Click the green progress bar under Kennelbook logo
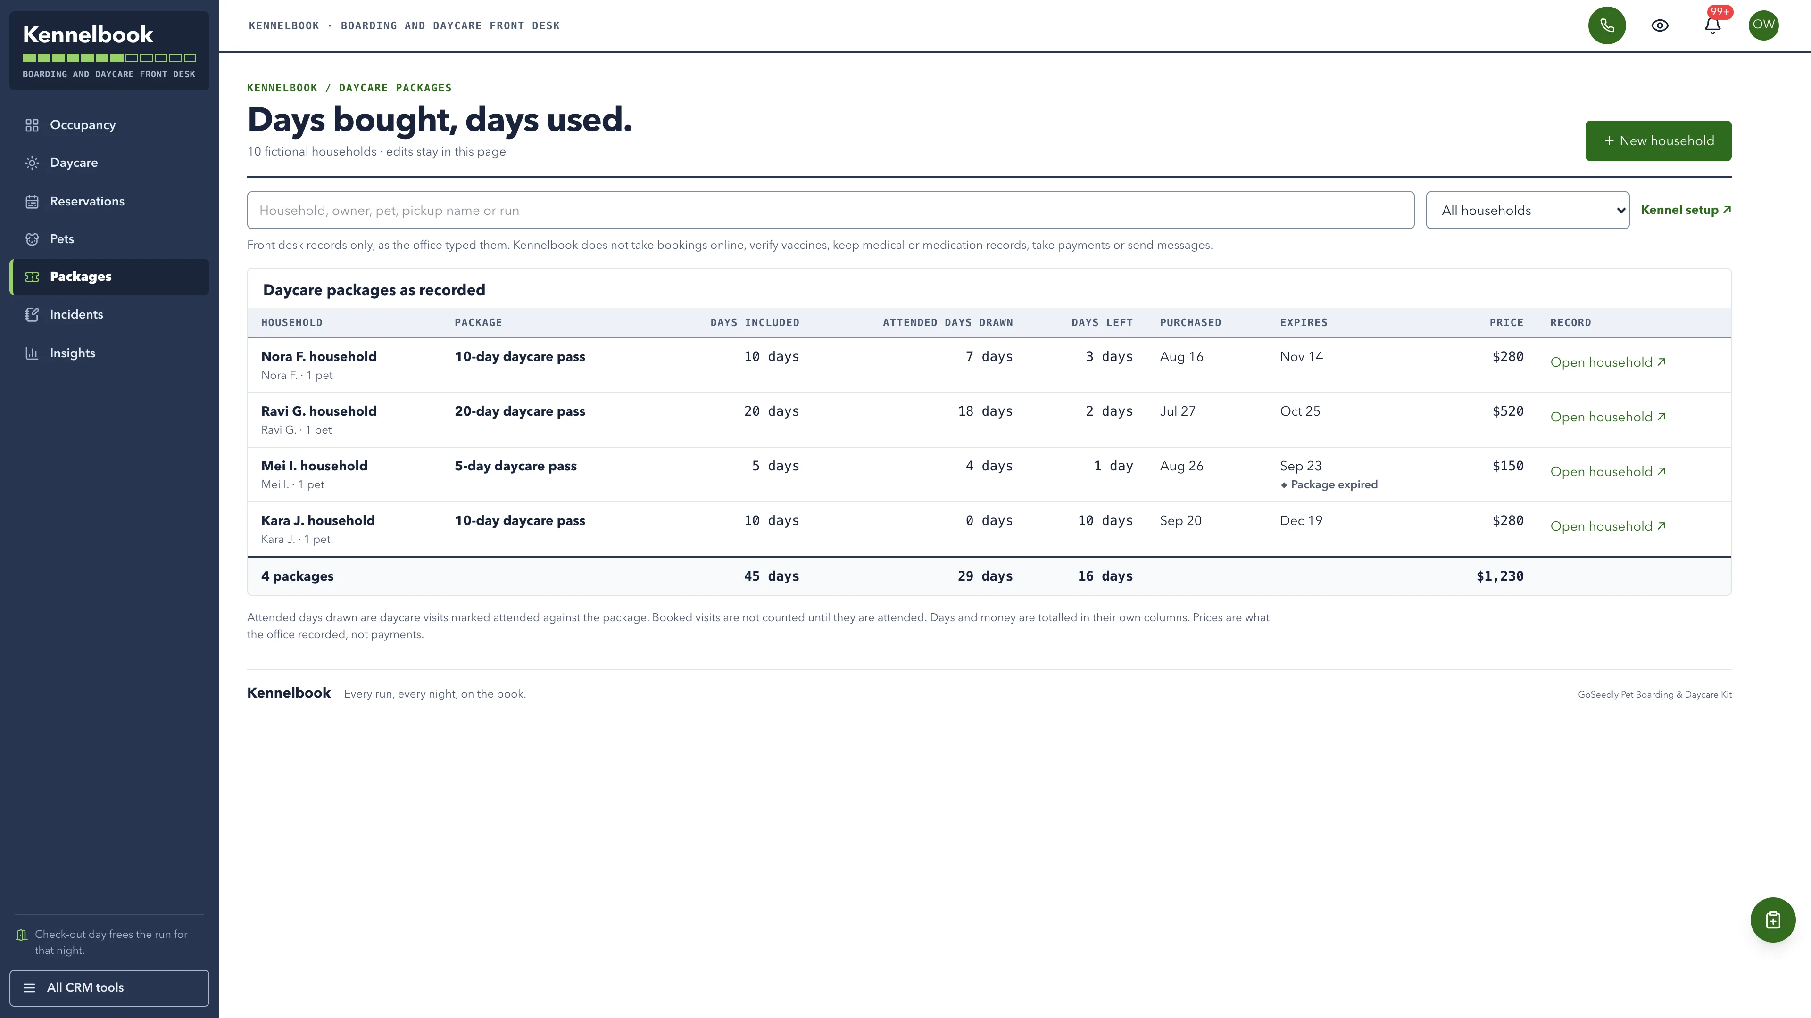Viewport: 1811px width, 1018px height. coord(109,57)
